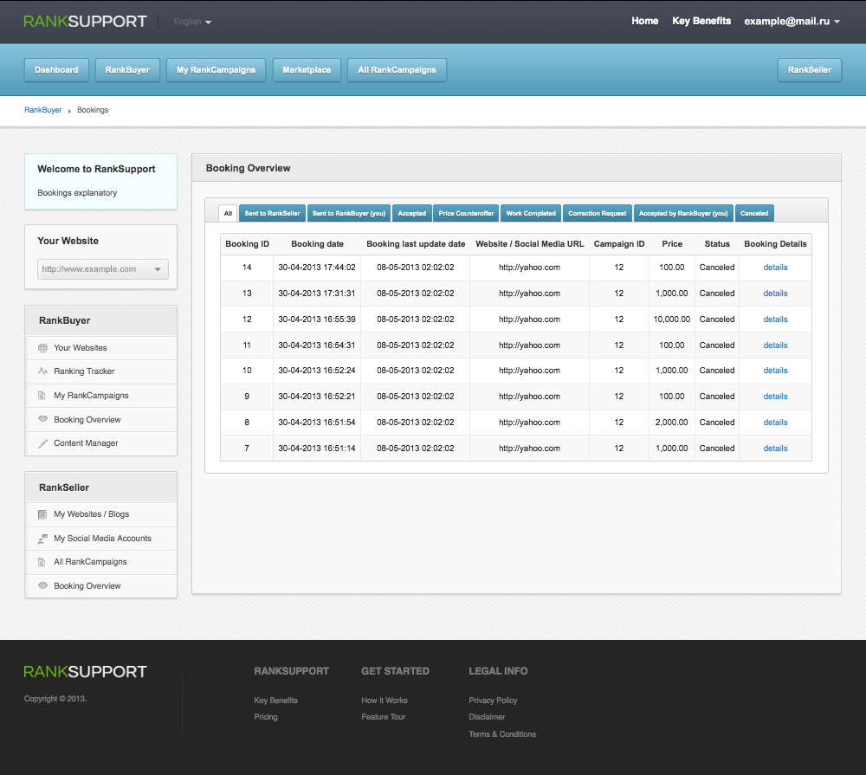Open details for booking 11
This screenshot has height=775, width=866.
(775, 346)
